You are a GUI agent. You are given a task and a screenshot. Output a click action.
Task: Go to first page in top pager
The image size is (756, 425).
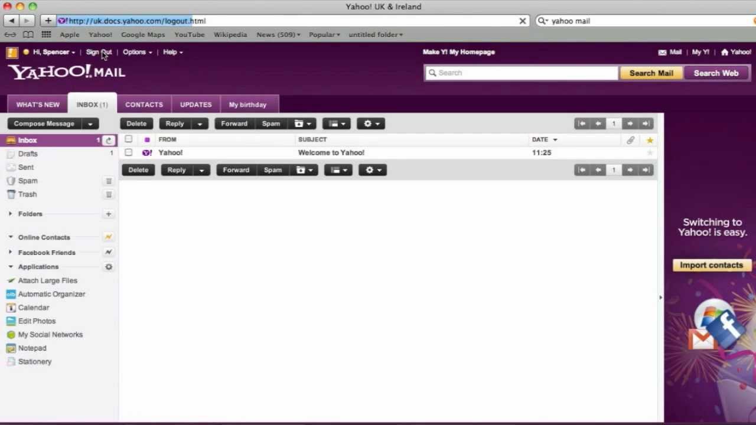point(582,123)
